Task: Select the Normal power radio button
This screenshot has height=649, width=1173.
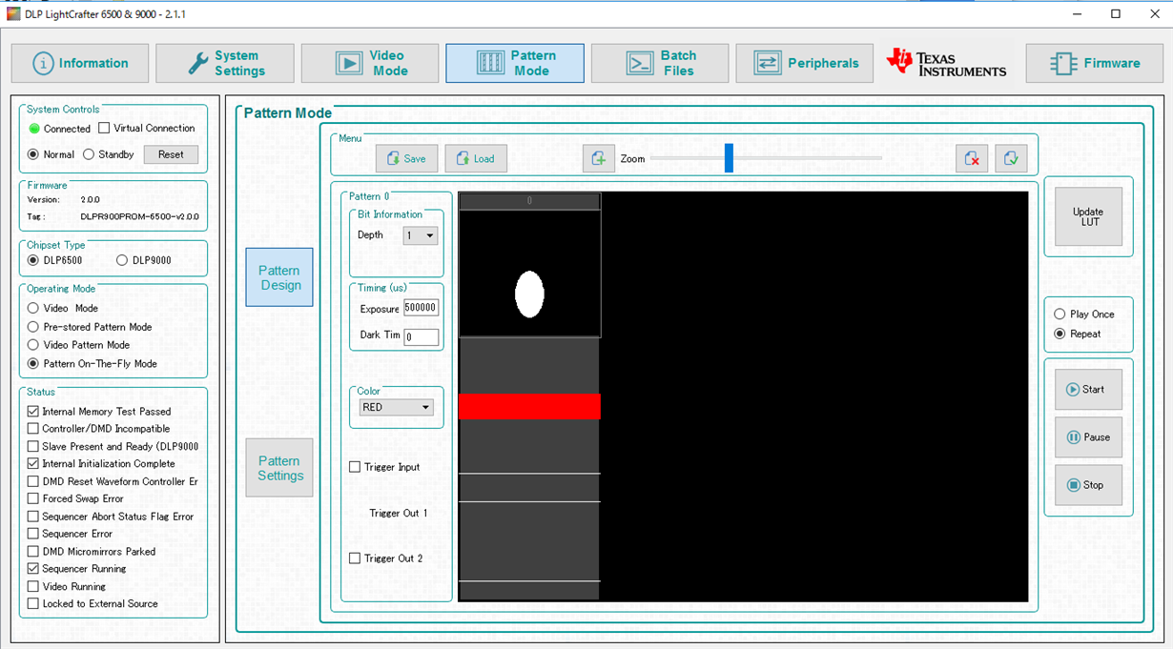Action: (x=33, y=154)
